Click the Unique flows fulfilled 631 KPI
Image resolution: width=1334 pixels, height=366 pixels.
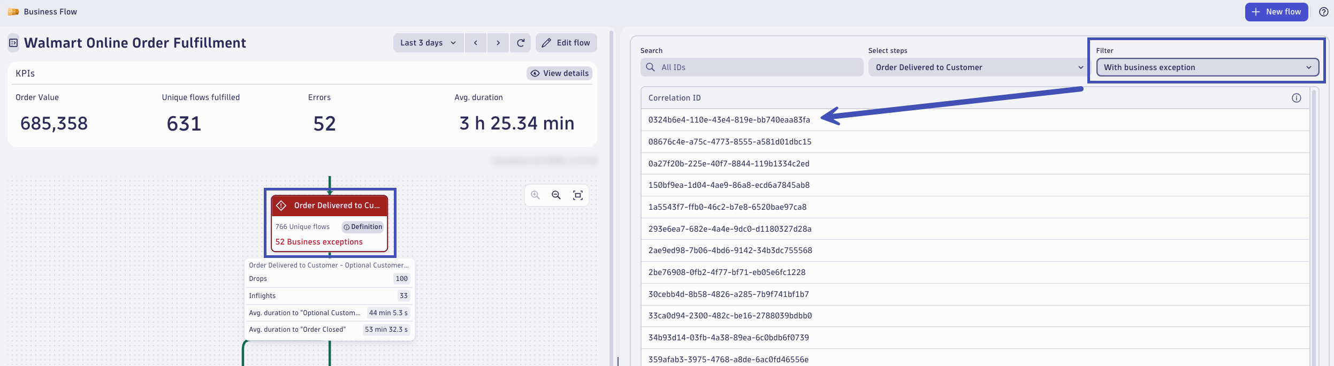coord(184,124)
